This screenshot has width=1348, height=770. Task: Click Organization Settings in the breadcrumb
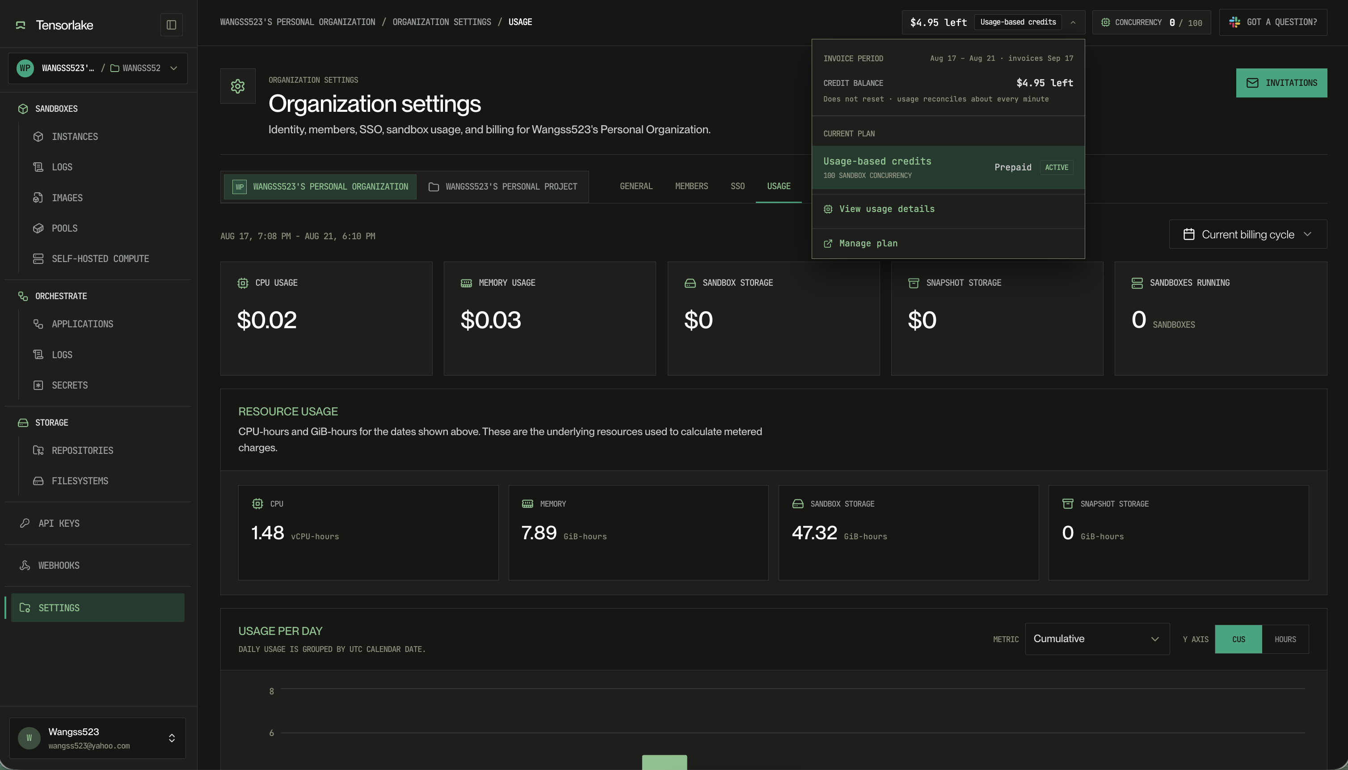(442, 22)
